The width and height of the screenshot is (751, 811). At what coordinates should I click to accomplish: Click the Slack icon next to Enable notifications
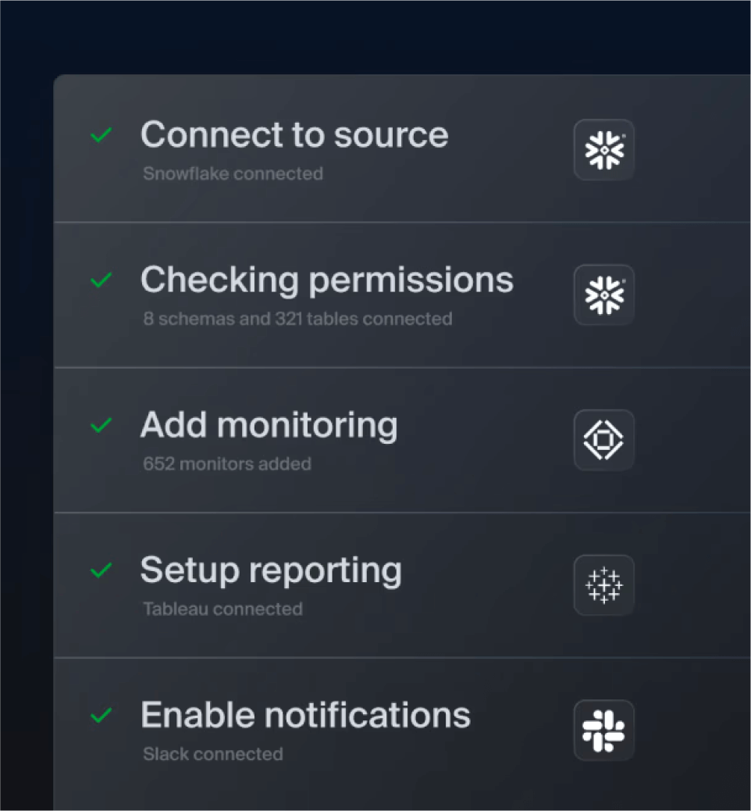603,730
